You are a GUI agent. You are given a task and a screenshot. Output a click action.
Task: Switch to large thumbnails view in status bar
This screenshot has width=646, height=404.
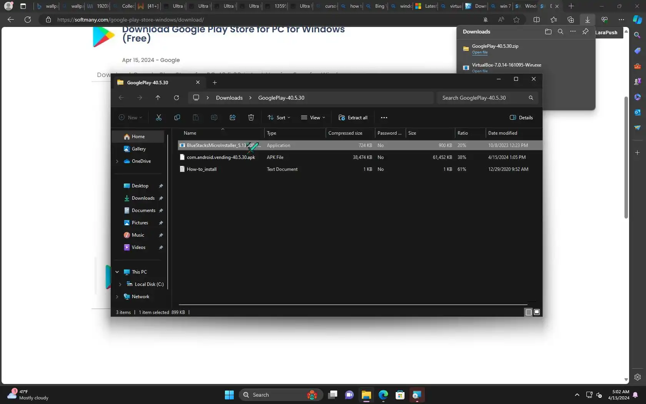(x=537, y=312)
